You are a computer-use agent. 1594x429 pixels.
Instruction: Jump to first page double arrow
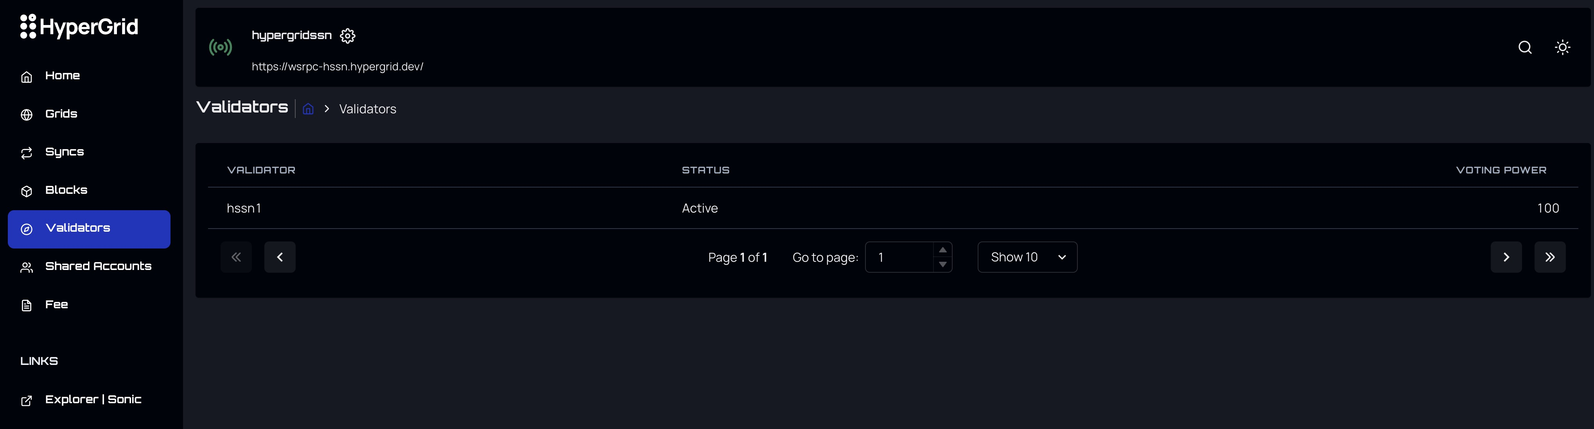236,257
